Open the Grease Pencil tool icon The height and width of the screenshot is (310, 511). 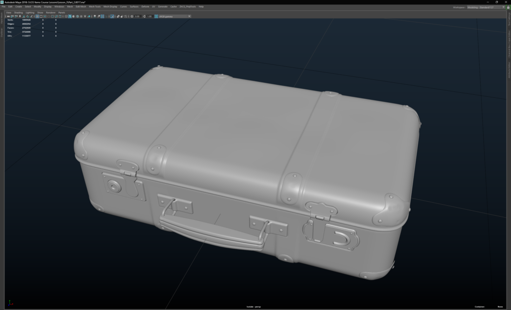click(x=31, y=16)
